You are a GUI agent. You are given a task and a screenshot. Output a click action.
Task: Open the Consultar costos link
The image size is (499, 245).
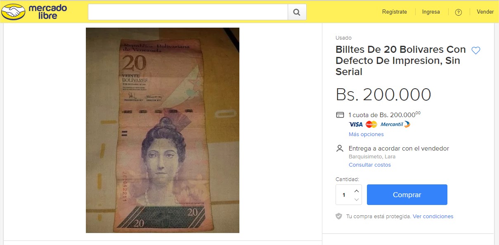370,165
